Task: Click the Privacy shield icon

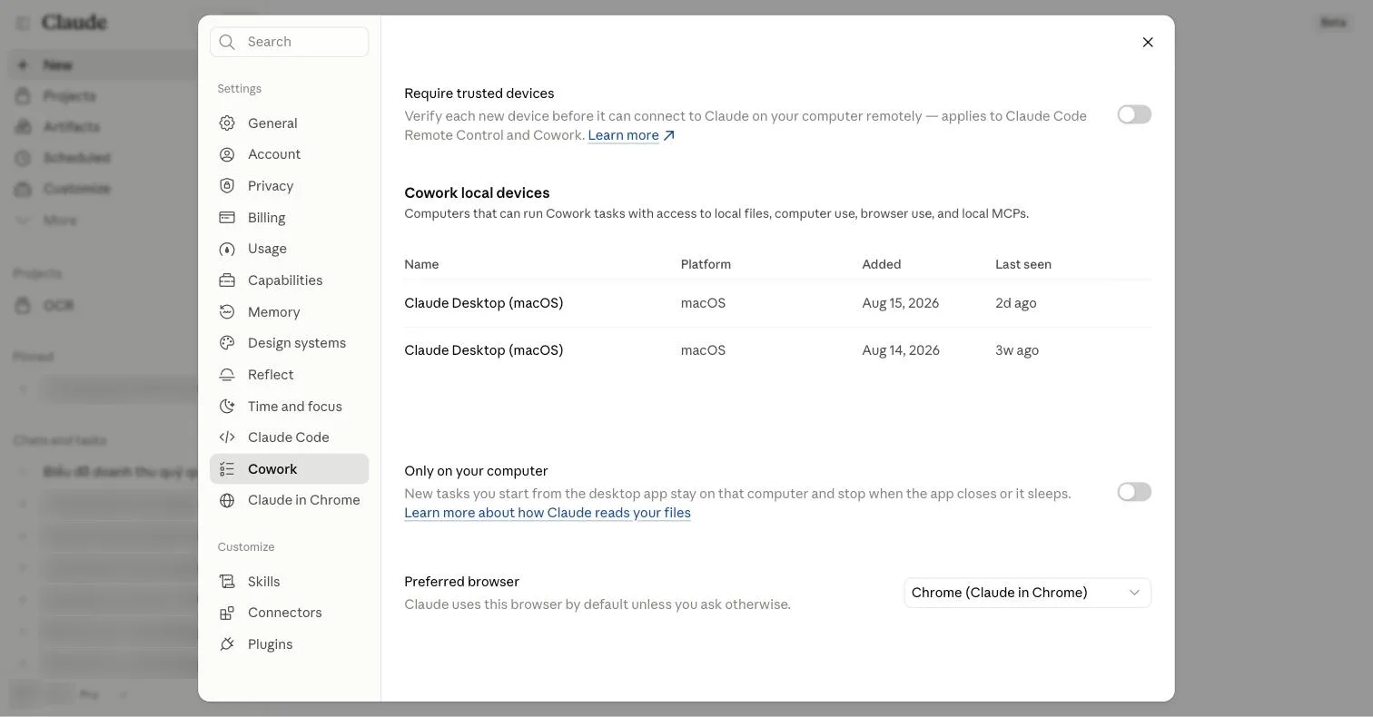Action: pos(227,186)
